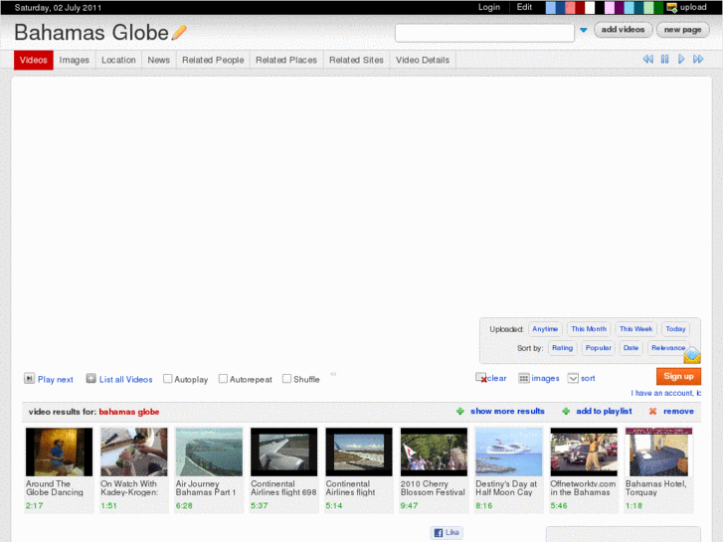Start playback with the play arrow icon
This screenshot has height=542, width=723.
coord(681,59)
